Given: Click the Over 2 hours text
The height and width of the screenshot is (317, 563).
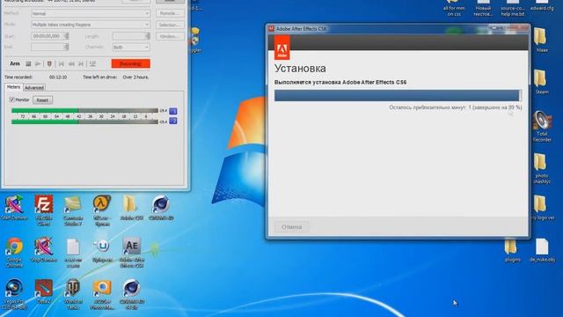Looking at the screenshot, I should coord(135,77).
